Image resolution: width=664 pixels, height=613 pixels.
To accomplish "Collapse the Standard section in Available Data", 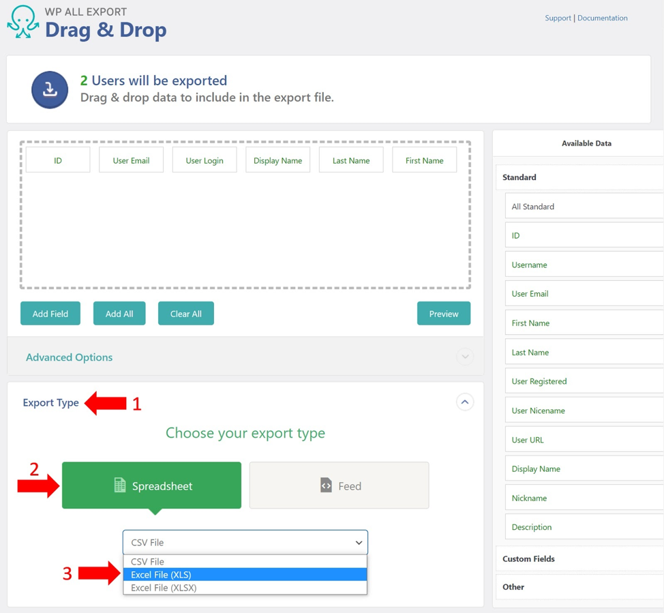I will (x=579, y=177).
